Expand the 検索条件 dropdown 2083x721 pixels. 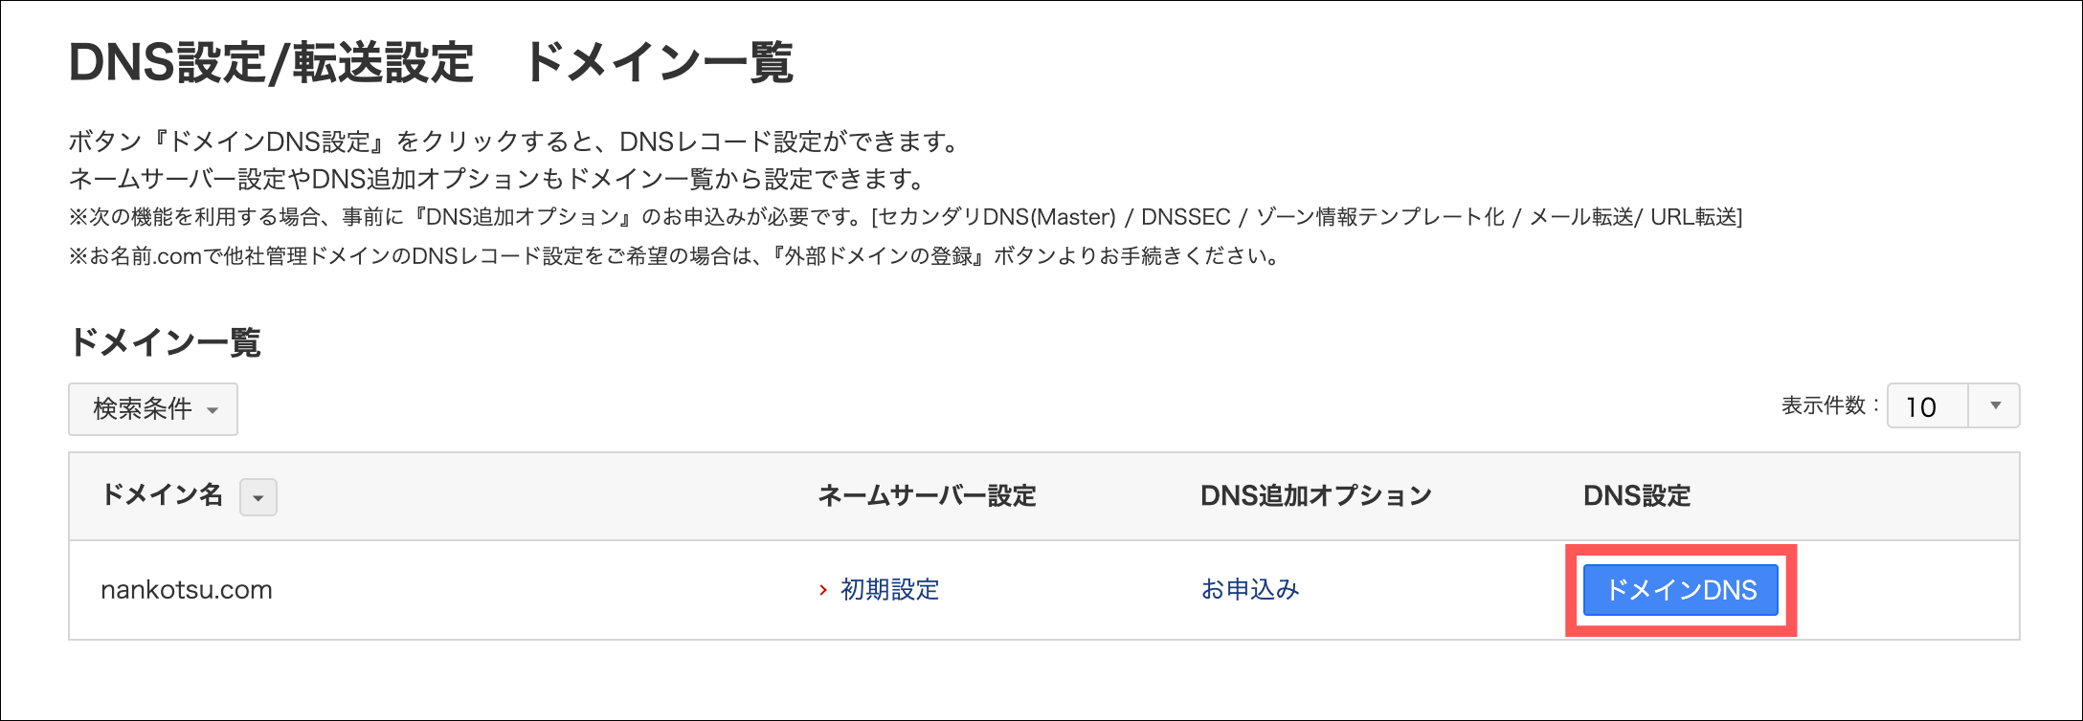coord(153,409)
